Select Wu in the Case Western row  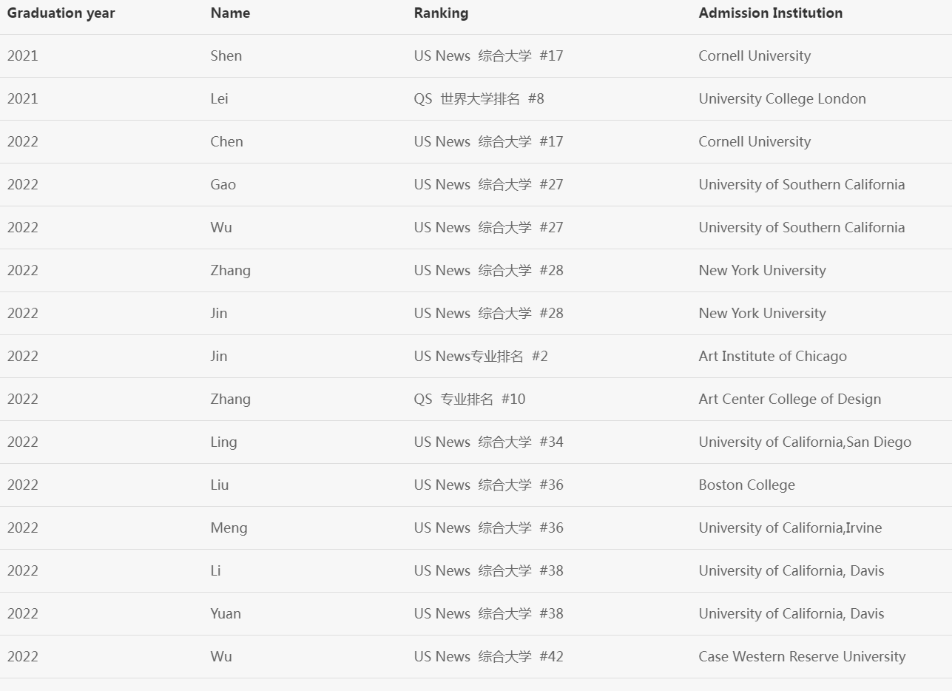coord(221,657)
